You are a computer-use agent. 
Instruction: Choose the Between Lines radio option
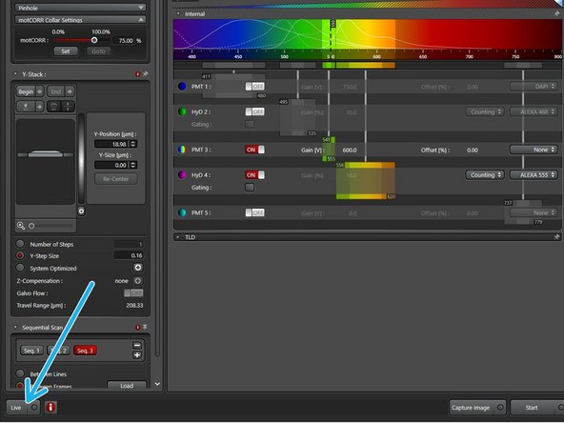point(20,373)
